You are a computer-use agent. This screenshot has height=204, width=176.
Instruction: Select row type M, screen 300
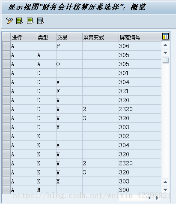pyautogui.click(x=6, y=190)
